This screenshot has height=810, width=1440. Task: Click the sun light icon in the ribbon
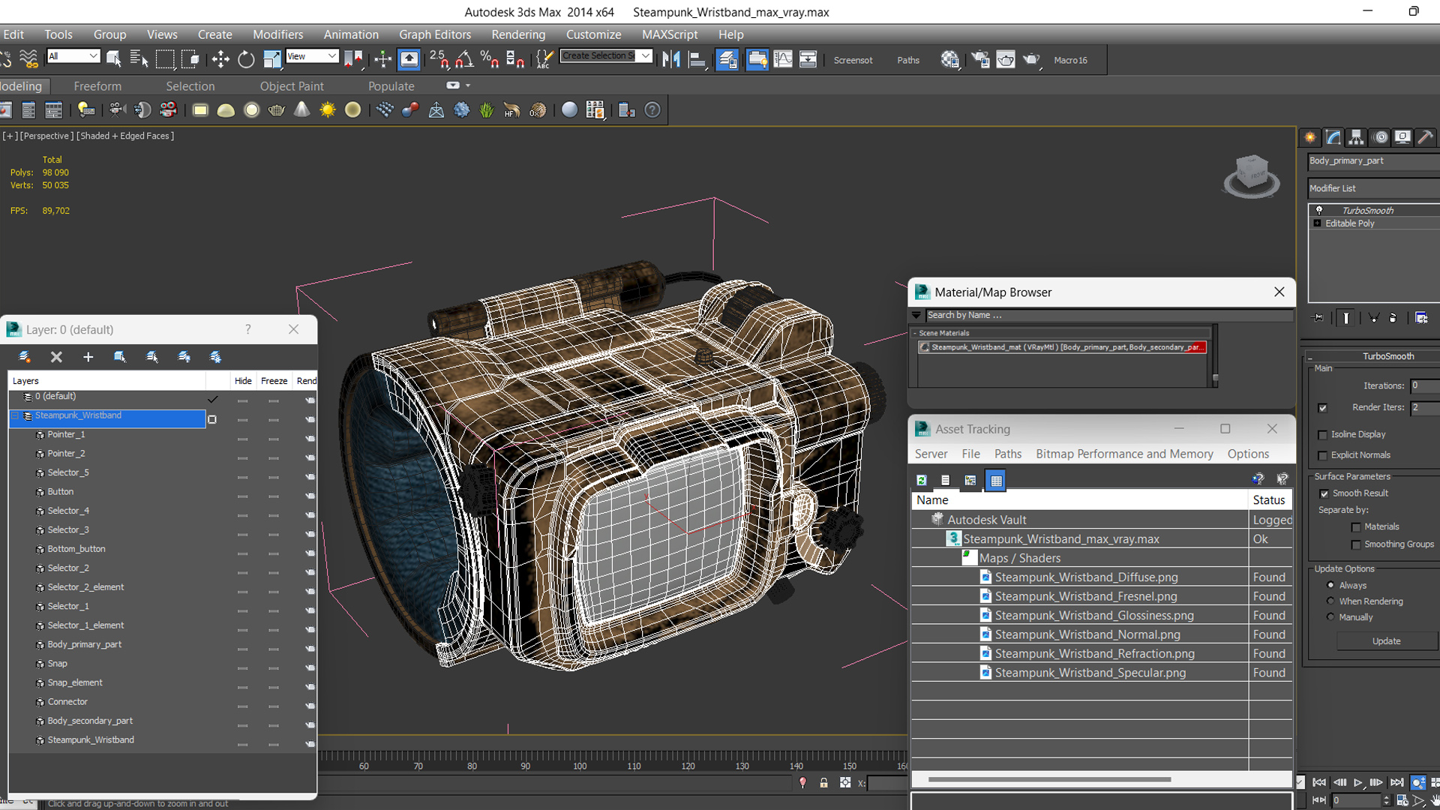(x=328, y=110)
